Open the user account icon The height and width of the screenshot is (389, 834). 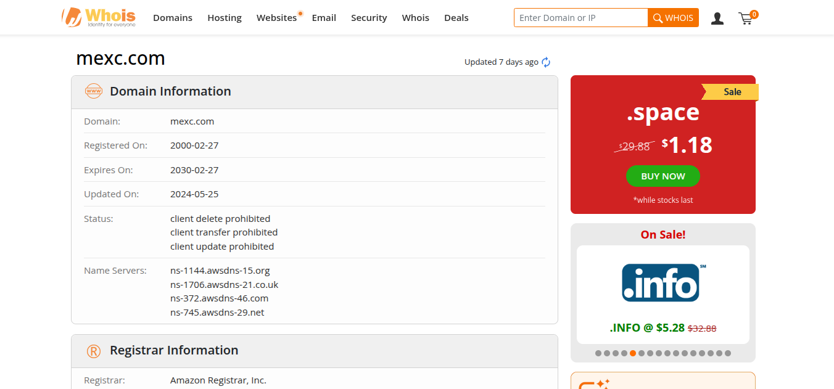tap(717, 18)
